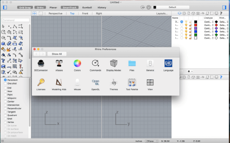
Task: Open the help question mark in the top inspector
Action: point(221,13)
